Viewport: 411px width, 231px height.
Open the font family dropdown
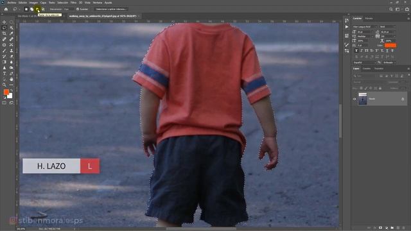(x=365, y=27)
